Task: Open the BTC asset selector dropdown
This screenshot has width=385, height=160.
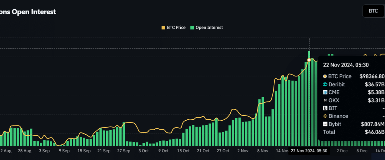Action: coord(373,11)
